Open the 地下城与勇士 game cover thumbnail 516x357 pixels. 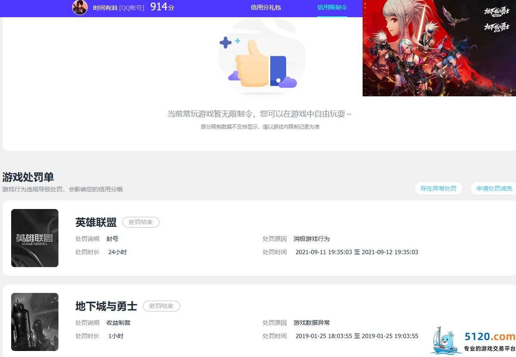click(x=35, y=322)
